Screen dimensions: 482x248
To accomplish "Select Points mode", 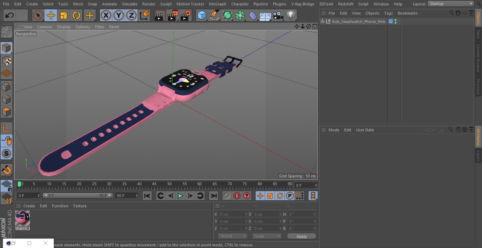I will coord(7,87).
